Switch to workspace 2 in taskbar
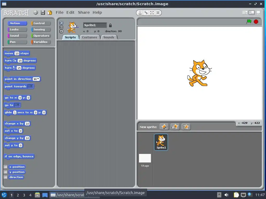The height and width of the screenshot is (199, 266). (18, 195)
